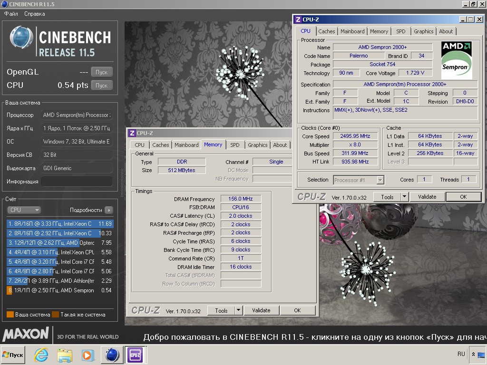
Task: Switch to Mainboard tab in Memory CPU-Z window
Action: click(x=186, y=145)
